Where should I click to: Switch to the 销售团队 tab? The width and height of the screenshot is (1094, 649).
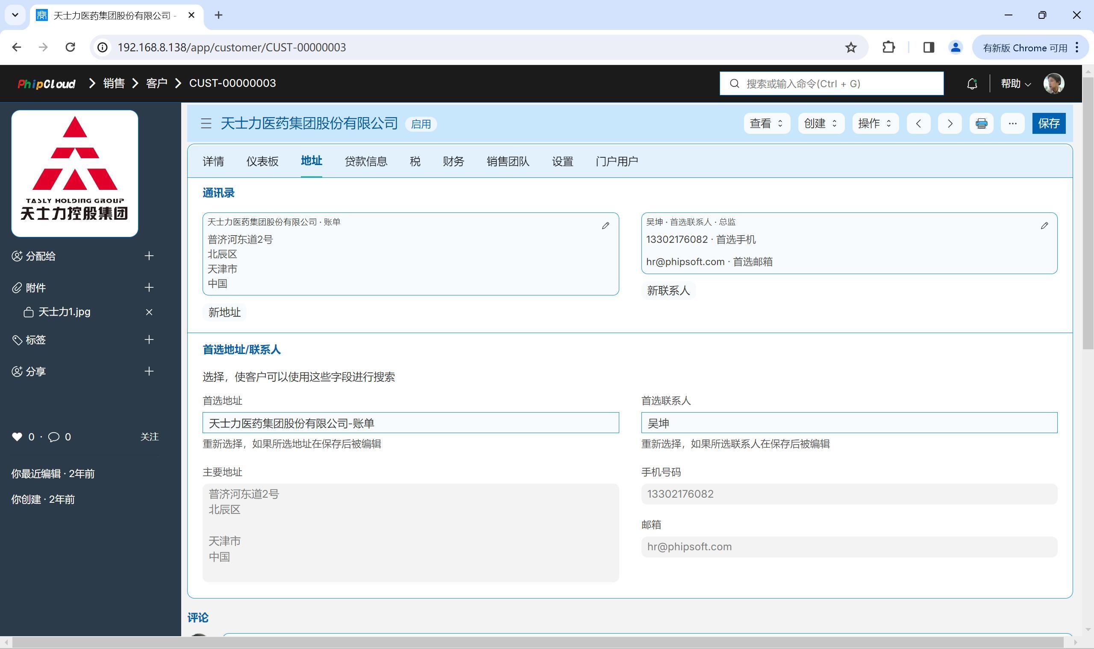508,161
